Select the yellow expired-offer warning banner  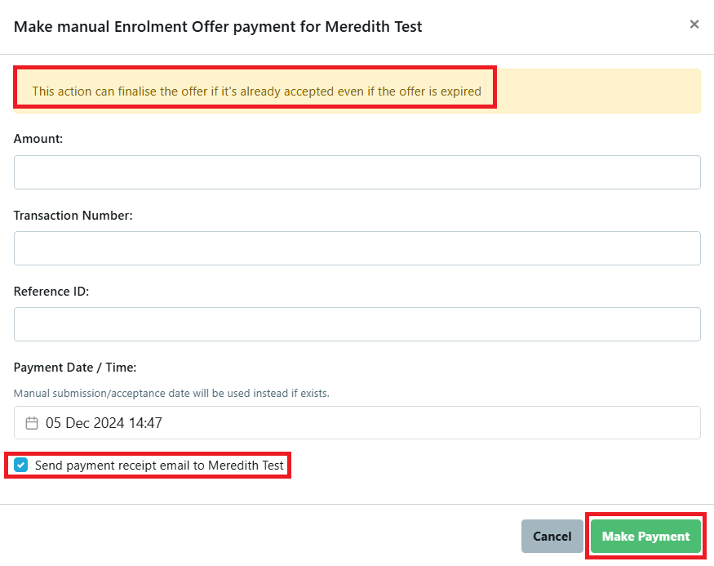pyautogui.click(x=357, y=91)
